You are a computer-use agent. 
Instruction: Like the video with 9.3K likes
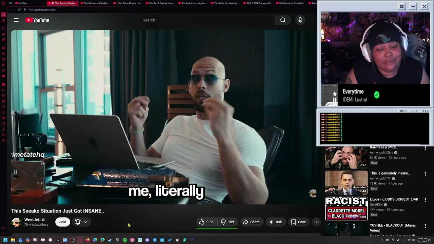click(x=206, y=222)
